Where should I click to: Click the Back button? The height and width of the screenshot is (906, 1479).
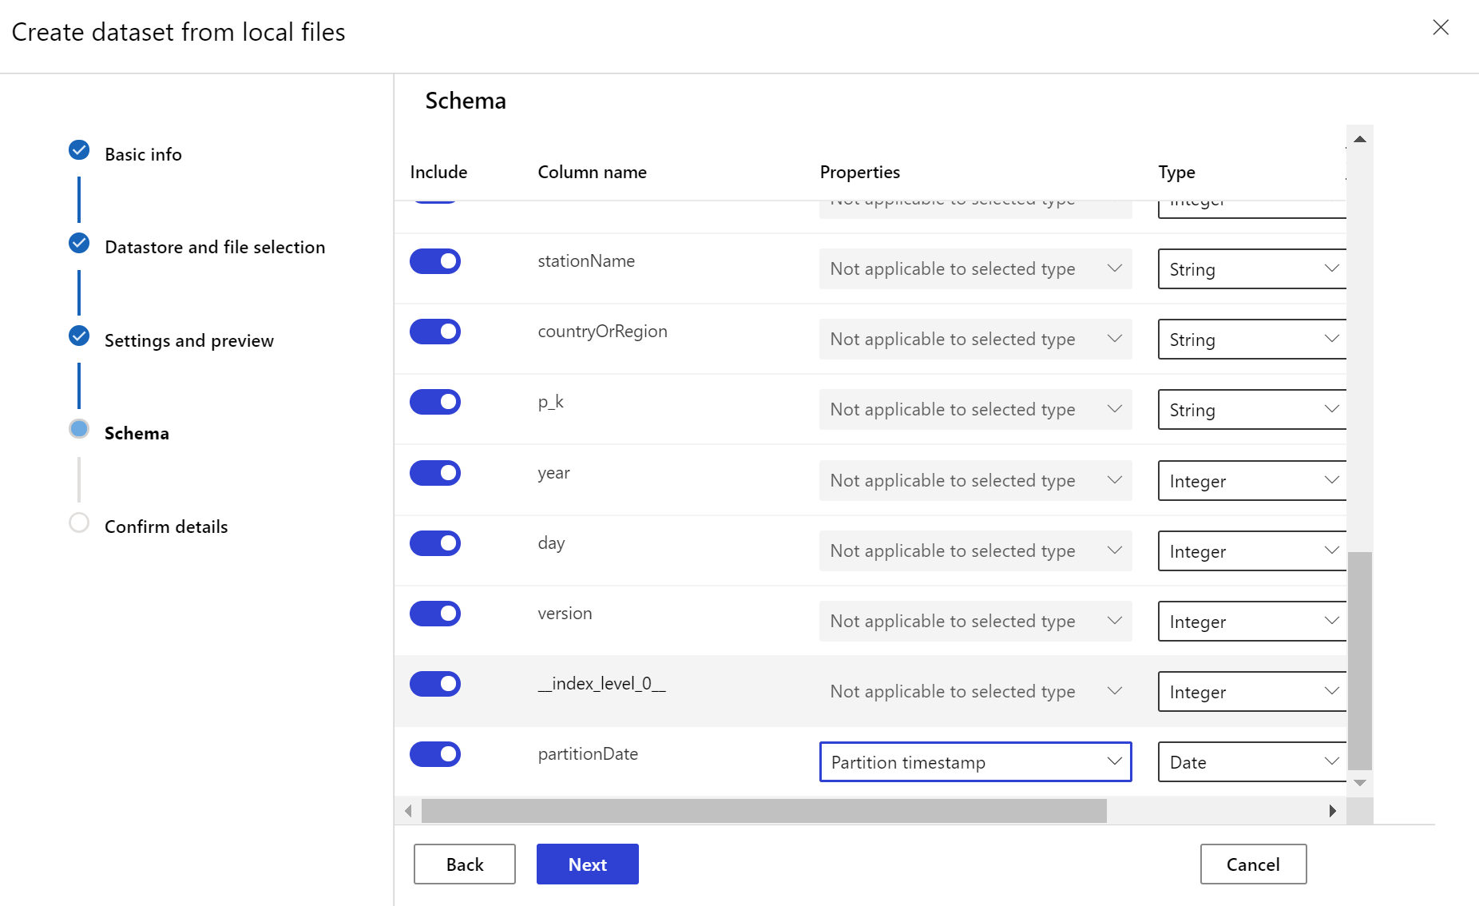(465, 864)
